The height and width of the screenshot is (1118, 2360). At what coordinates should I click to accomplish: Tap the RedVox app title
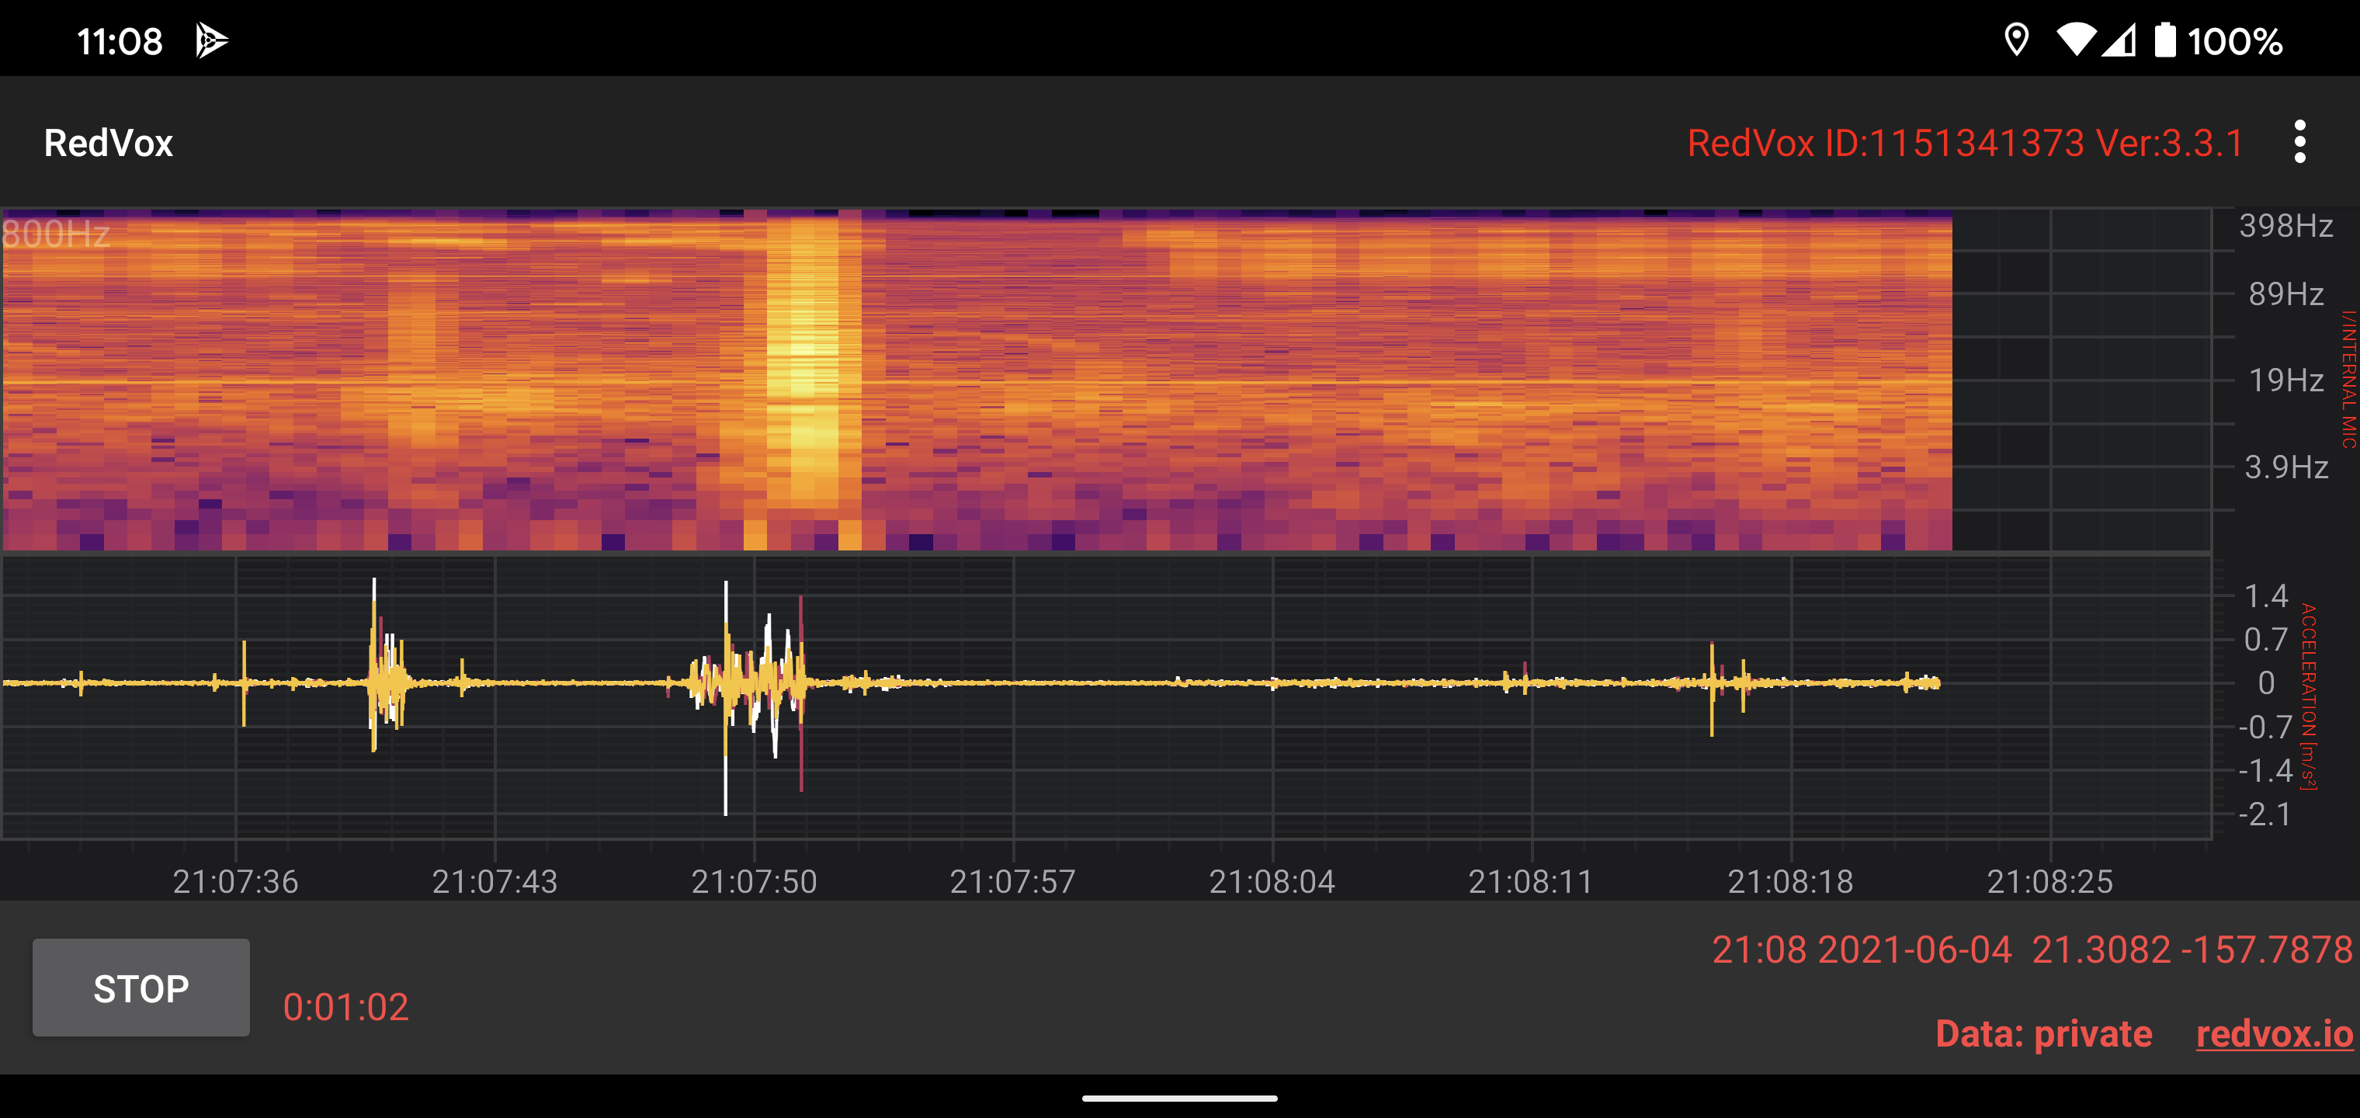[108, 143]
